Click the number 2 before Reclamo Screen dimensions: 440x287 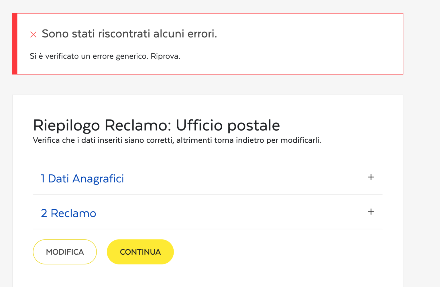pyautogui.click(x=44, y=213)
